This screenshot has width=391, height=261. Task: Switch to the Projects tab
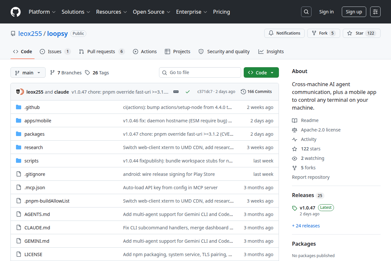[x=178, y=52]
